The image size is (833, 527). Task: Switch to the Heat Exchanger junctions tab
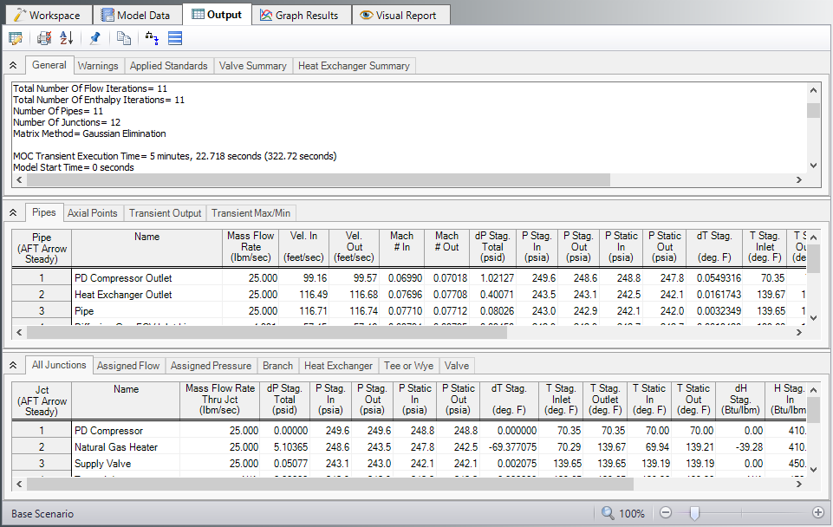(338, 366)
